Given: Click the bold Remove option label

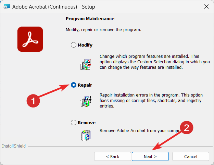Looking at the screenshot, I should click(87, 123).
